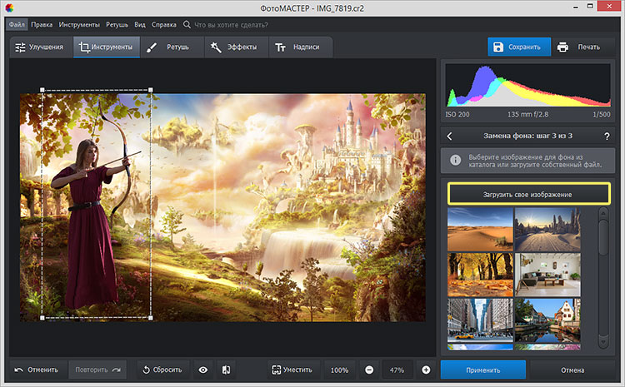
Task: Save the image with Сохранить button
Action: (519, 47)
